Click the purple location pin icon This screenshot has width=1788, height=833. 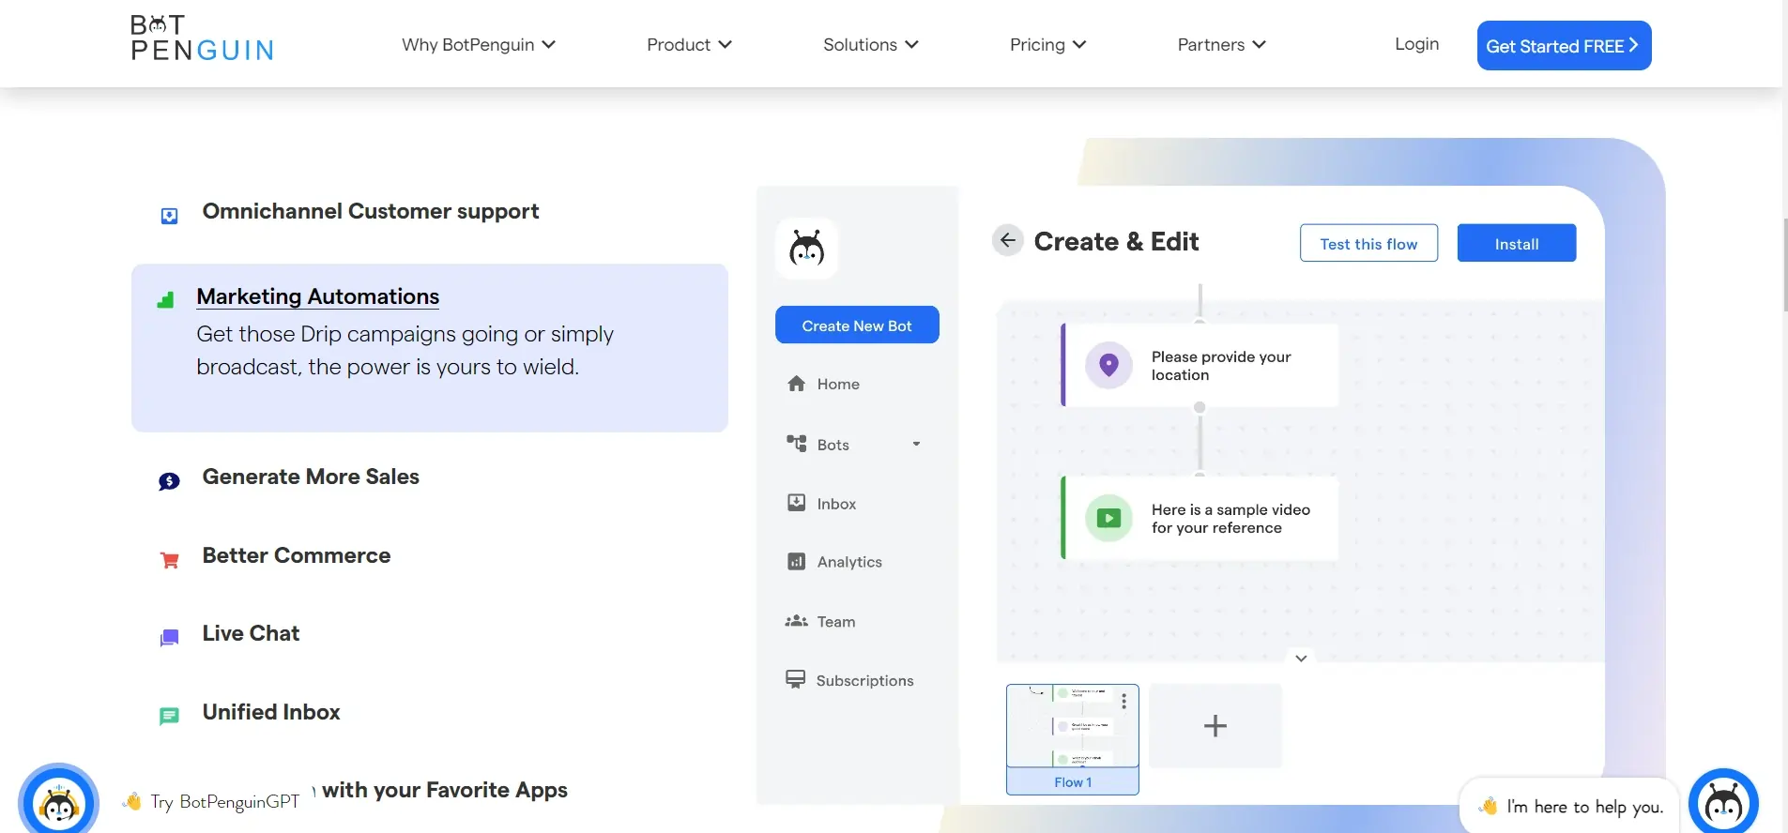tap(1108, 365)
